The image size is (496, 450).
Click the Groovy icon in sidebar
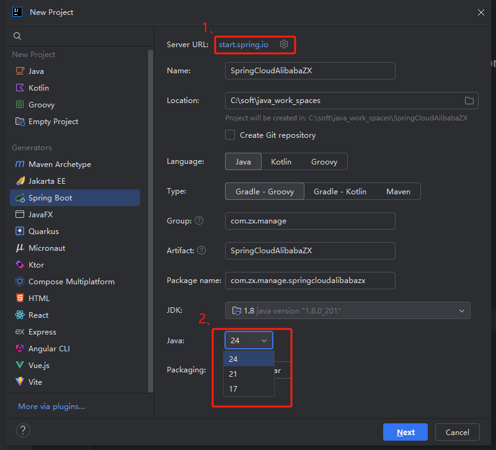pyautogui.click(x=20, y=104)
